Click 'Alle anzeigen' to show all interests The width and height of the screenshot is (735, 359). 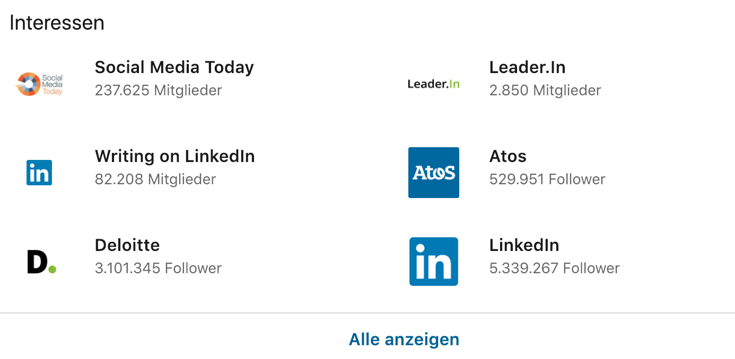click(404, 339)
